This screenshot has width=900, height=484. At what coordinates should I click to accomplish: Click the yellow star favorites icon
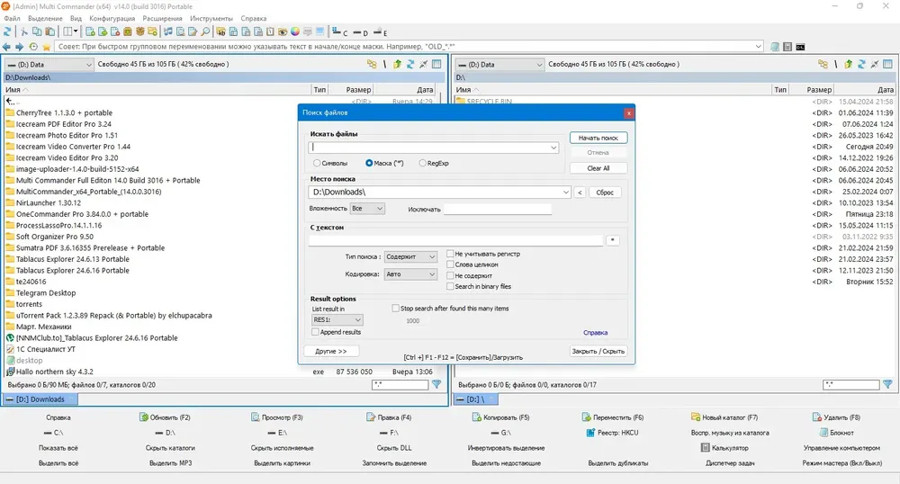47,47
